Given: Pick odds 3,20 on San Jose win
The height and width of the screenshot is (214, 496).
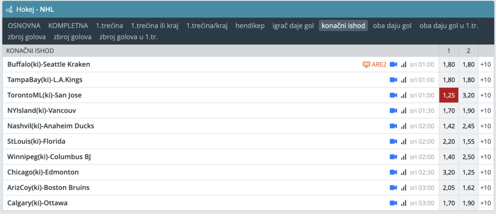Looking at the screenshot, I should (469, 95).
